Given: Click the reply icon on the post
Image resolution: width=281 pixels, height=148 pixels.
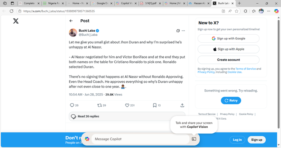Looking at the screenshot, I should click(72, 105).
